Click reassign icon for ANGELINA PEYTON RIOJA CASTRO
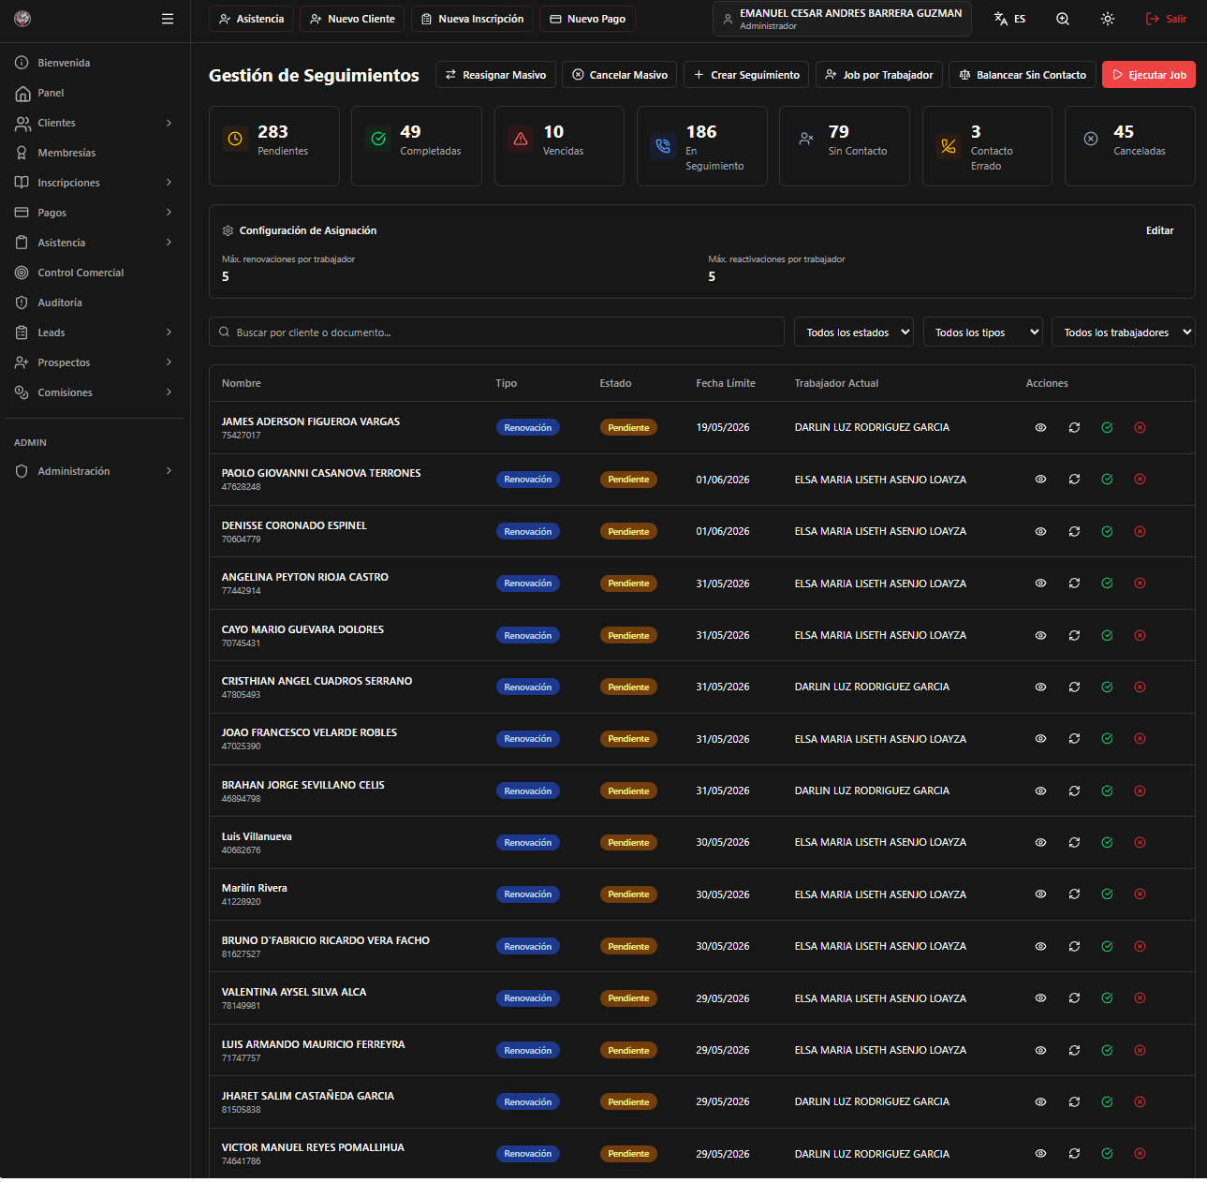 point(1074,584)
